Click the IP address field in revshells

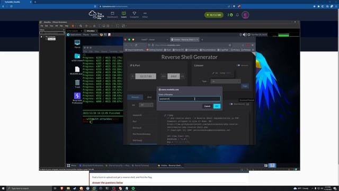pos(146,76)
